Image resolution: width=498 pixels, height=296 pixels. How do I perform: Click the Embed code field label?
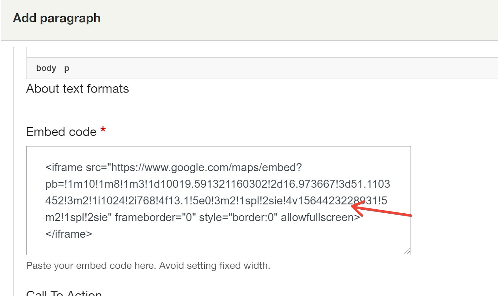pyautogui.click(x=61, y=132)
